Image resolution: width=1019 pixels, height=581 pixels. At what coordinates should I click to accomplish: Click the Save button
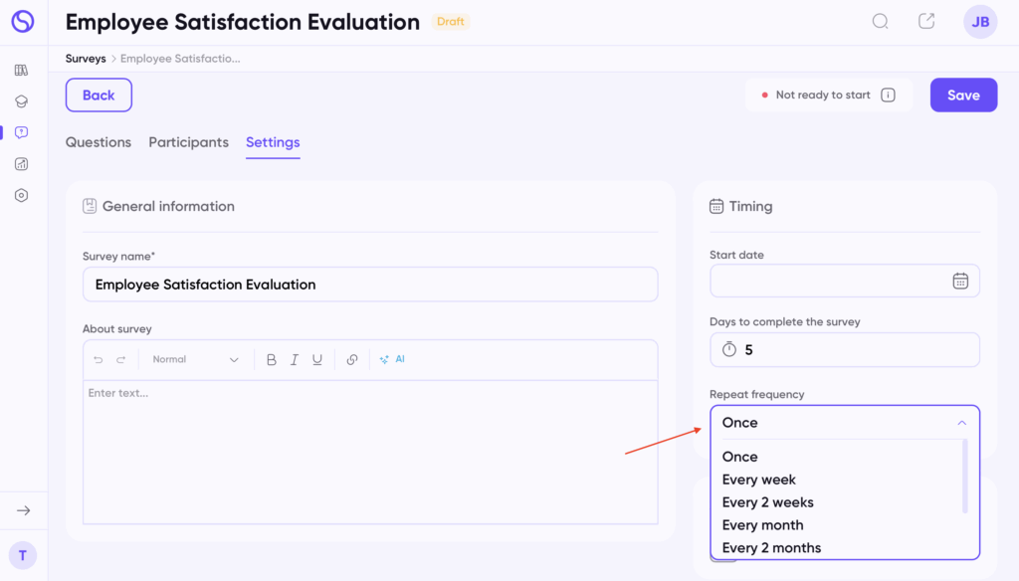click(962, 96)
